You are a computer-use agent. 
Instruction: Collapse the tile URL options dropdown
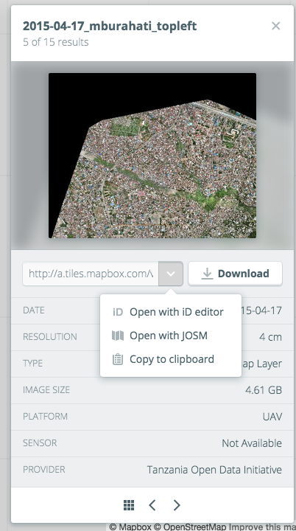pos(171,274)
